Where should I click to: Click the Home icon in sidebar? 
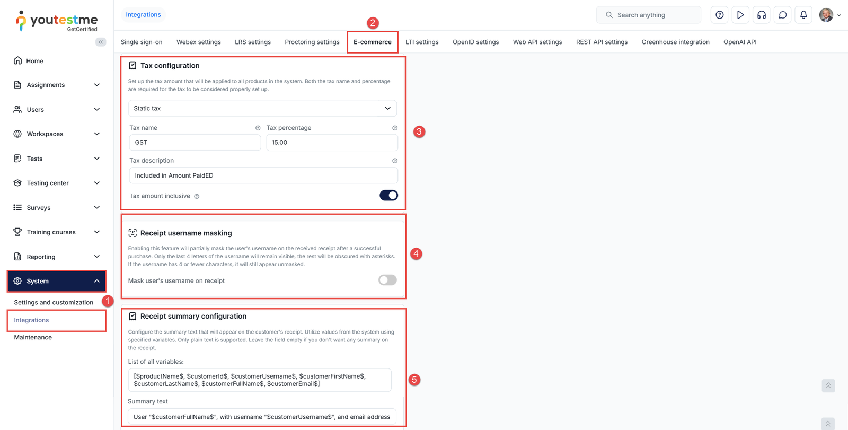17,60
